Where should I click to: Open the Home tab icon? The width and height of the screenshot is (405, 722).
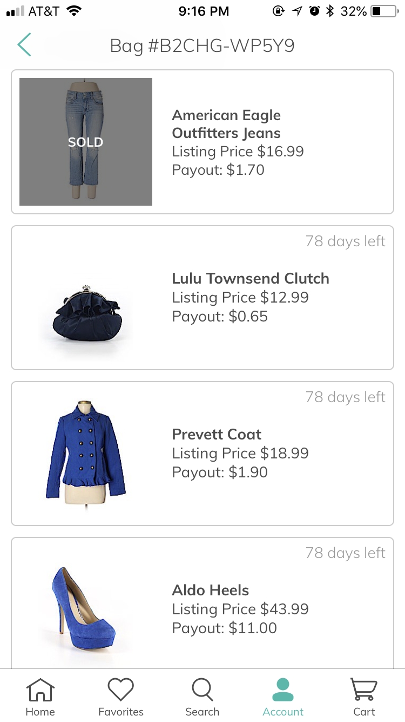click(40, 690)
